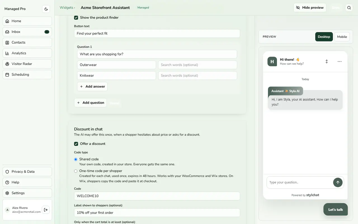
Task: Open the Let's talk chat launcher
Action: 336,209
